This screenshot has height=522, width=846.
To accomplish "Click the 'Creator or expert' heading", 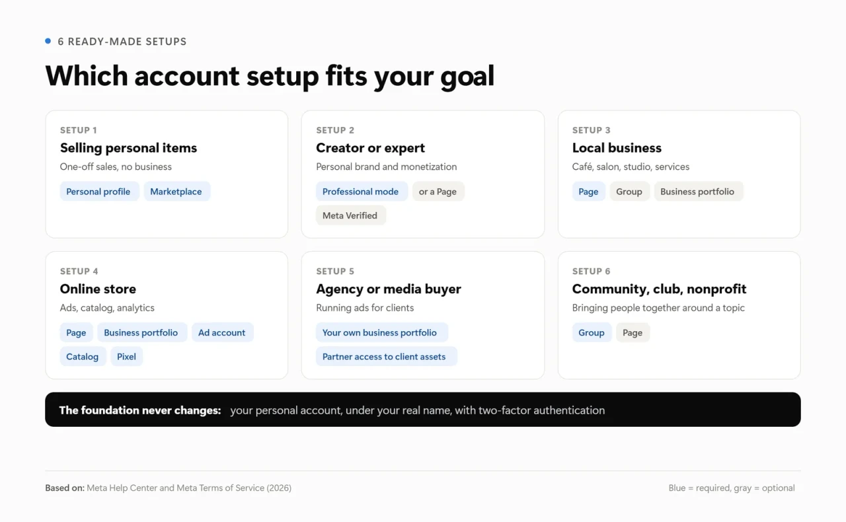I will pos(371,148).
